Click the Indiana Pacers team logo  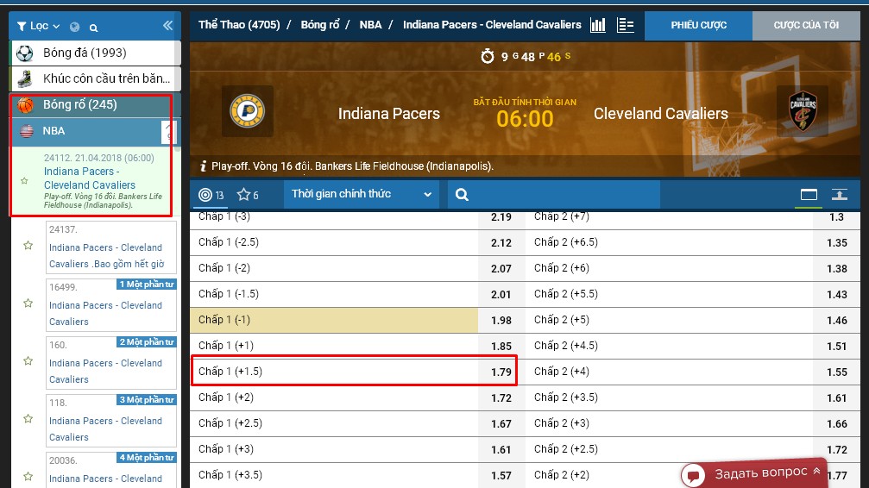tap(247, 110)
